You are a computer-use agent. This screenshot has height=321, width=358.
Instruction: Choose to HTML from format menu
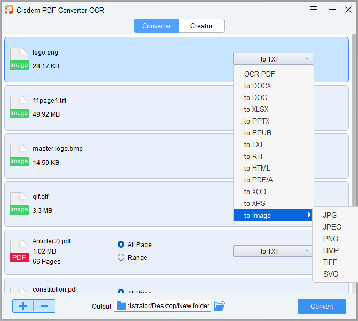tap(273, 168)
